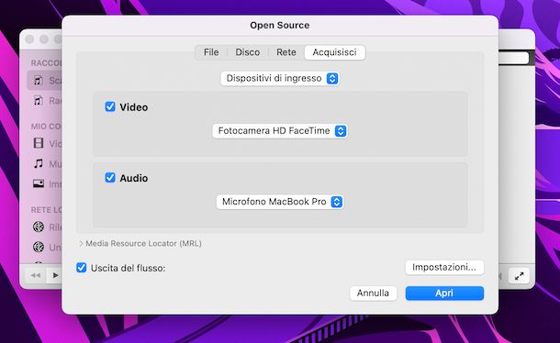Switch to the Rete tab
The image size is (560, 343).
[x=286, y=52]
